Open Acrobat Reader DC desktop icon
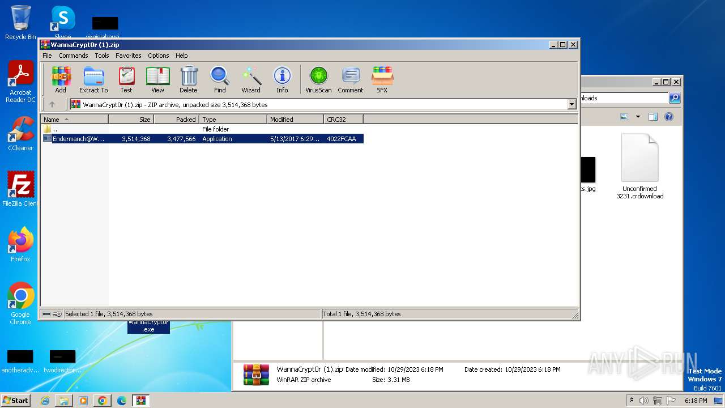This screenshot has height=408, width=725. (x=20, y=82)
